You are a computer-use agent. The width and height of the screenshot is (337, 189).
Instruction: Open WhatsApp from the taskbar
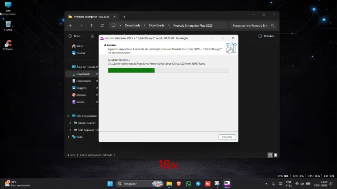tap(189, 184)
